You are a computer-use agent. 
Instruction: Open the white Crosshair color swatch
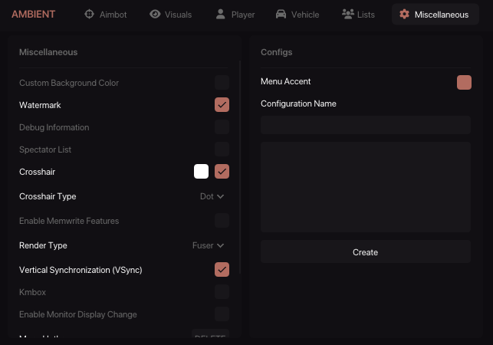(201, 172)
